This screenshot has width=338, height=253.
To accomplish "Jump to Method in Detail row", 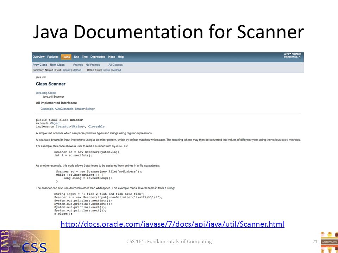I will point(117,70).
